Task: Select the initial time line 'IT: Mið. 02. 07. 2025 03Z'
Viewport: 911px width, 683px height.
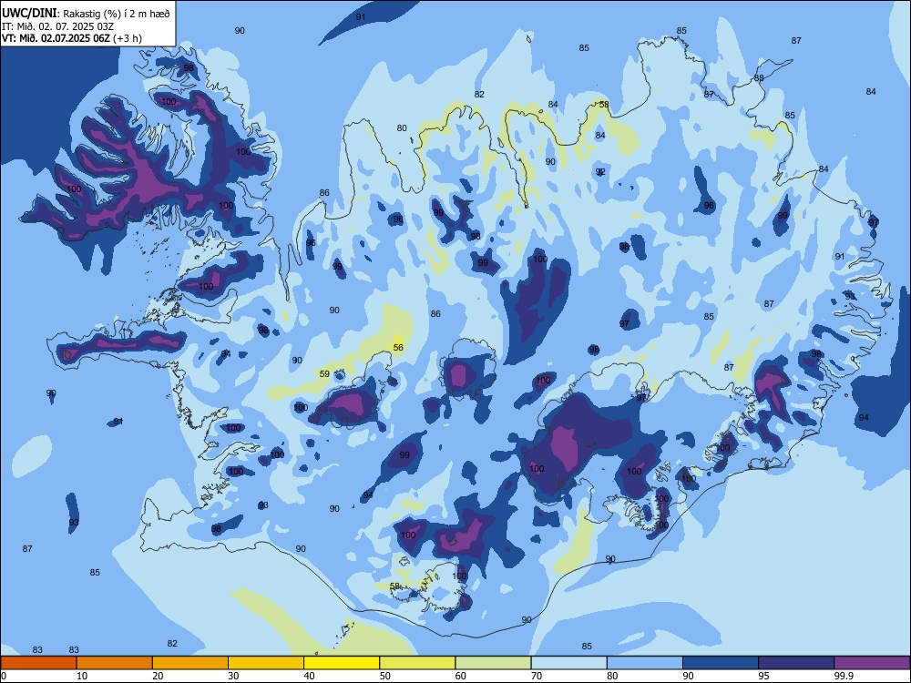Action: 57,26
